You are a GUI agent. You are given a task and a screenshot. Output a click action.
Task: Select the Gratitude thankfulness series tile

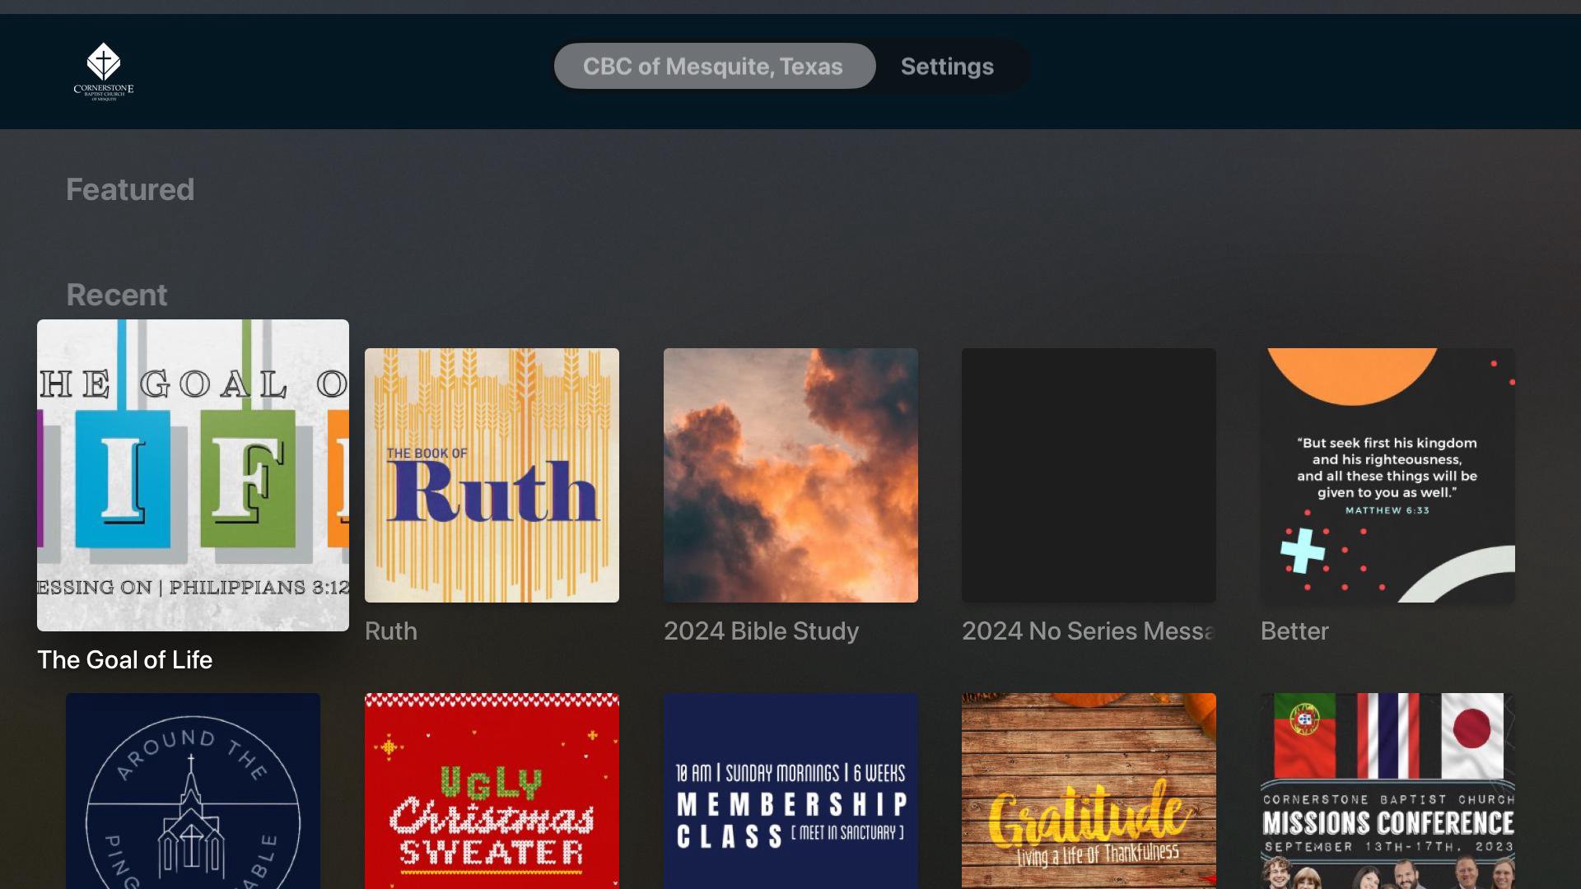1089,790
